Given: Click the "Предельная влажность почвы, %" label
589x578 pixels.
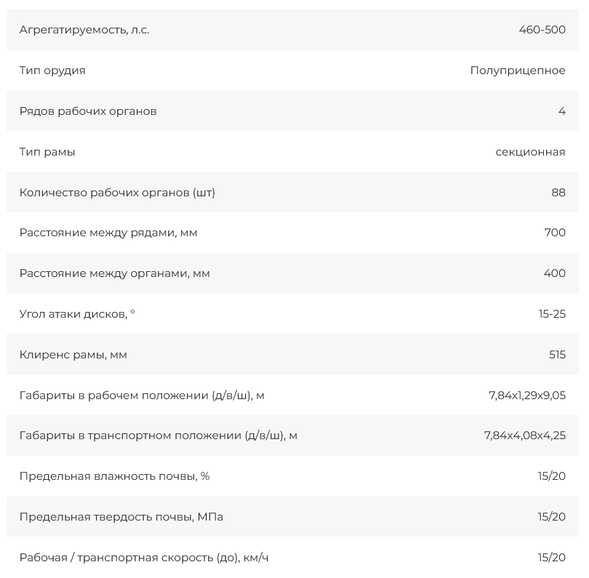Looking at the screenshot, I should [x=115, y=476].
